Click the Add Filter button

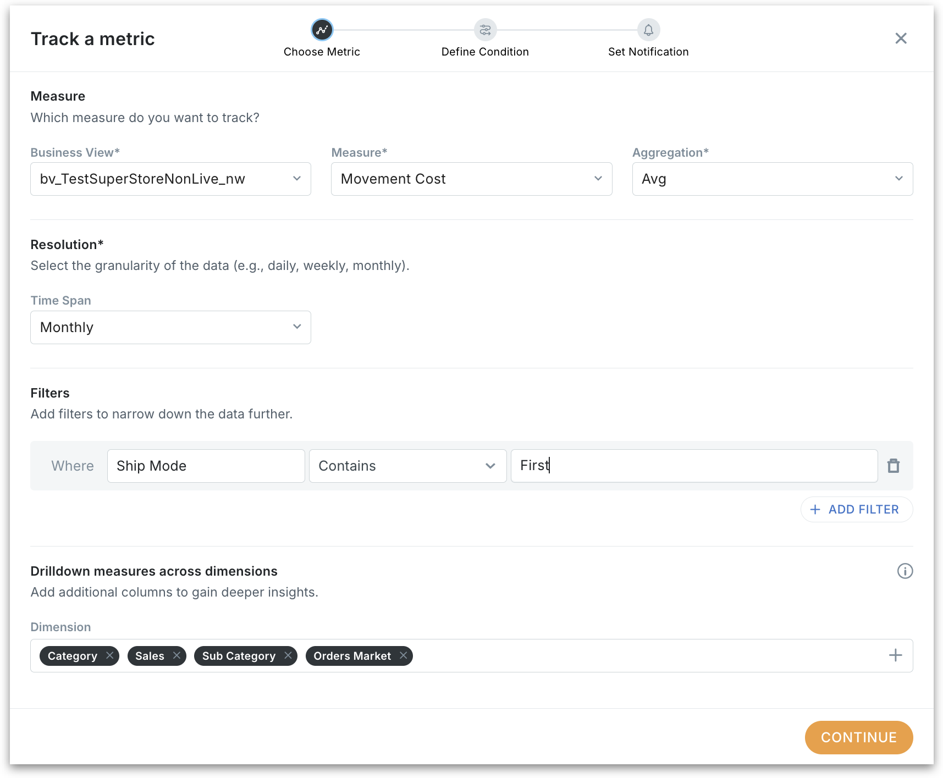click(856, 510)
